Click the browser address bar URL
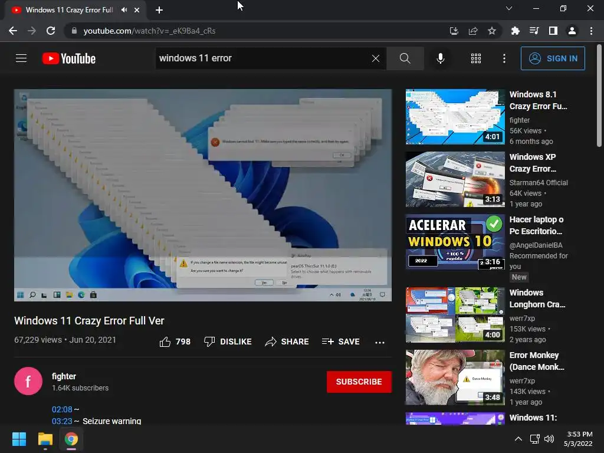 coord(149,31)
